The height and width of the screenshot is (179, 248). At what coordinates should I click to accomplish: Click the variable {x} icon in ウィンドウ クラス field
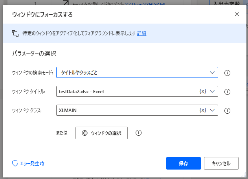pos(202,111)
